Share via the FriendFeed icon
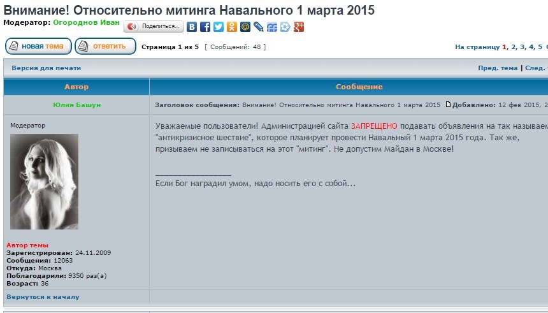The height and width of the screenshot is (313, 548). pyautogui.click(x=272, y=27)
